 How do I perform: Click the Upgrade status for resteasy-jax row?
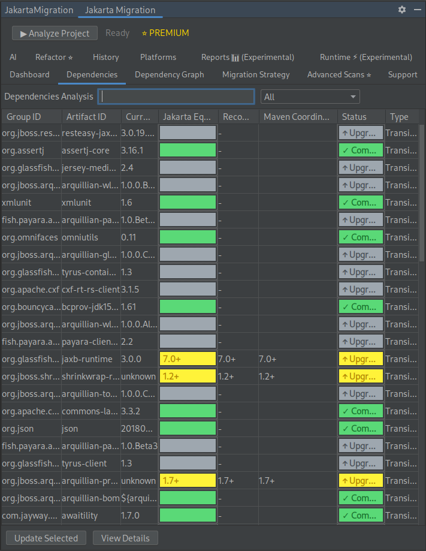(x=361, y=133)
